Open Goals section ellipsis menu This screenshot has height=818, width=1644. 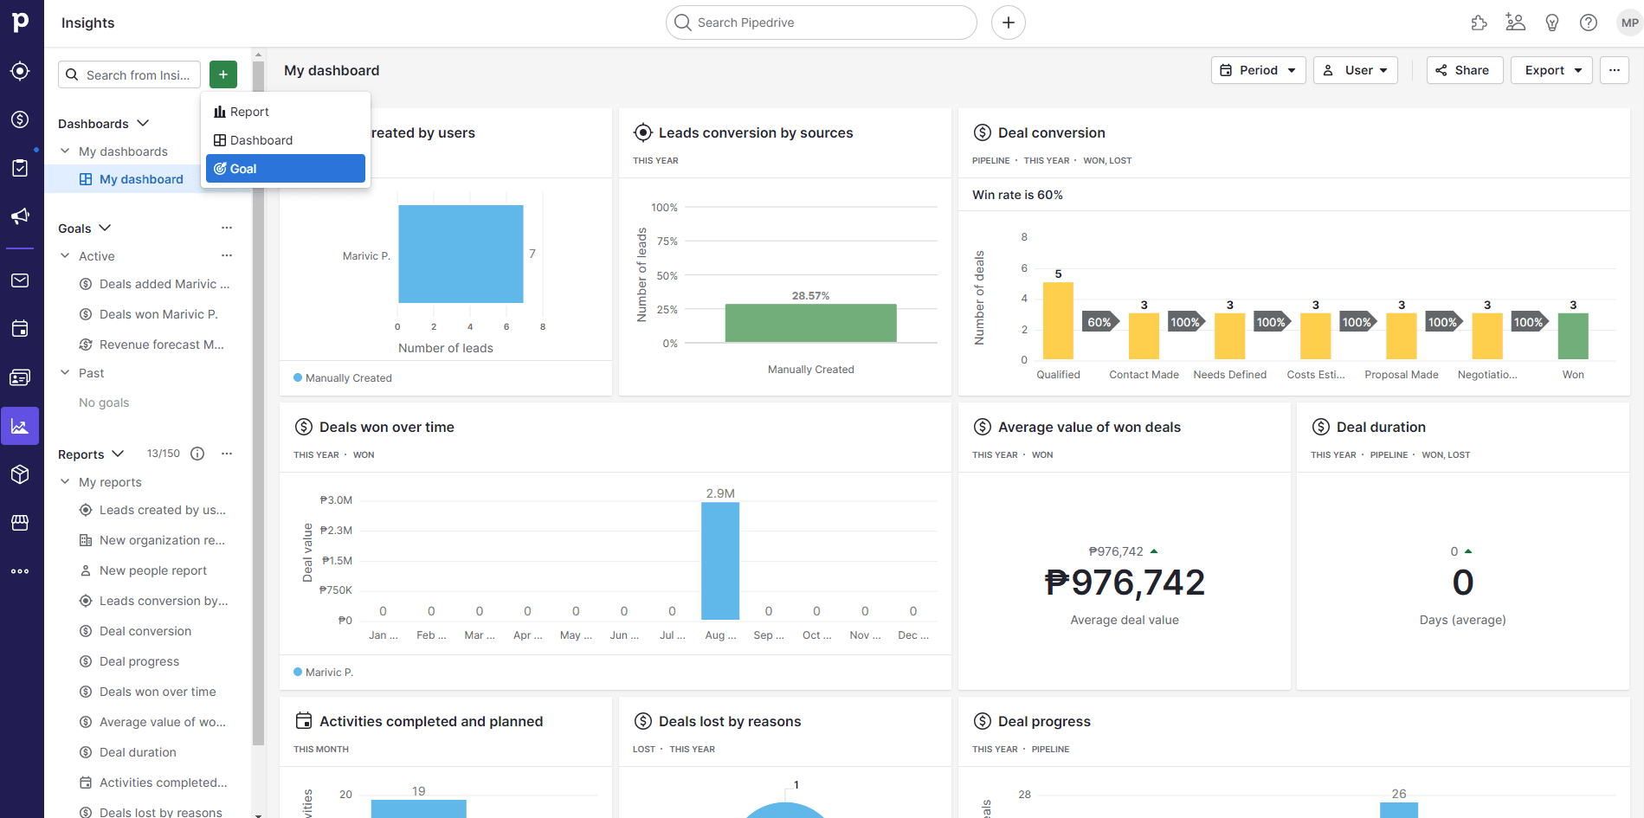[x=227, y=229]
